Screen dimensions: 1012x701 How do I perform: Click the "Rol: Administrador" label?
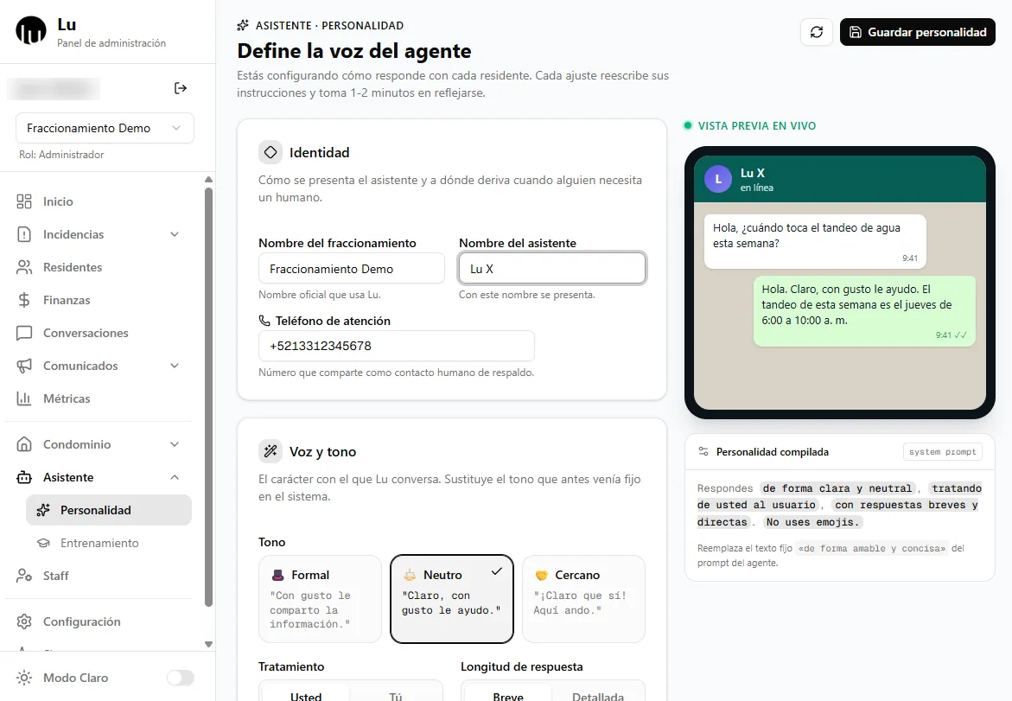pos(61,155)
